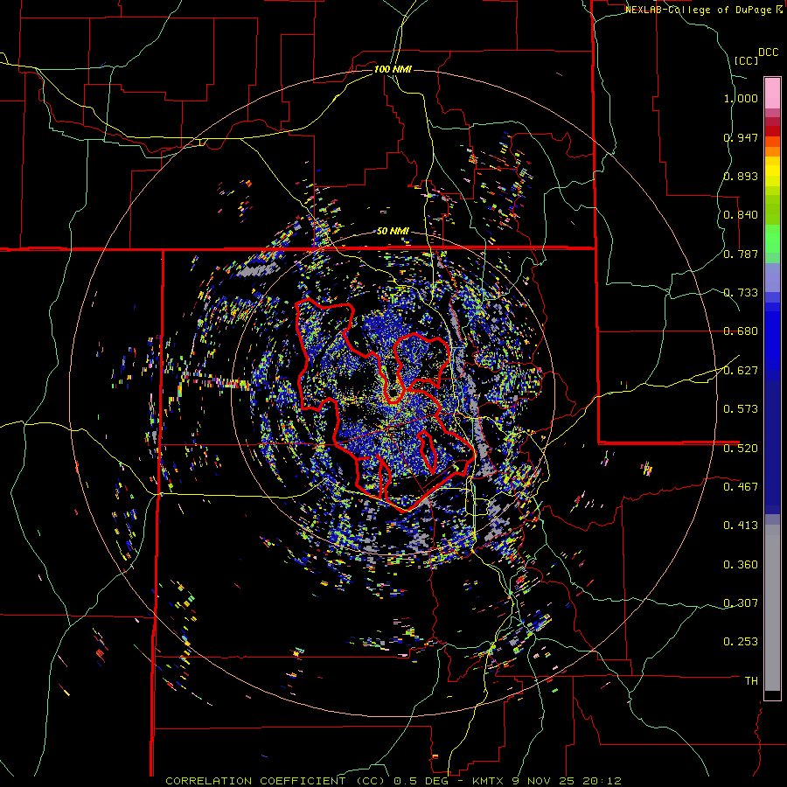Select the 0.787 scale value
Viewport: 787px width, 787px height.
(741, 254)
